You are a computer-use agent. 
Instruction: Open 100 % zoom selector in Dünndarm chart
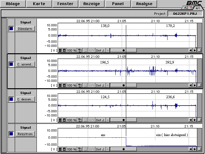(x=72, y=50)
